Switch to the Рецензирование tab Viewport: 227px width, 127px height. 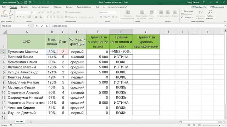click(x=84, y=7)
